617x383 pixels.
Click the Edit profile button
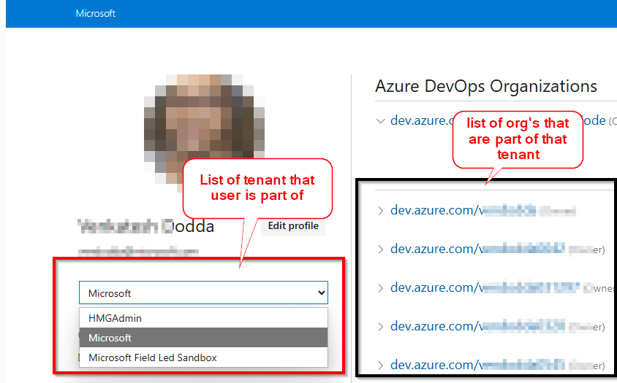click(x=293, y=226)
